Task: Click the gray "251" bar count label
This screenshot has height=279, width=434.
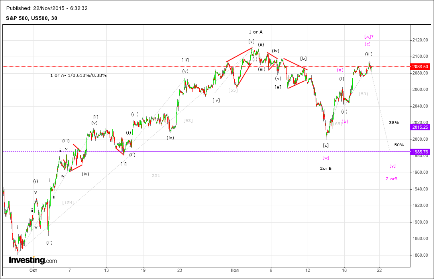Action: click(x=156, y=175)
